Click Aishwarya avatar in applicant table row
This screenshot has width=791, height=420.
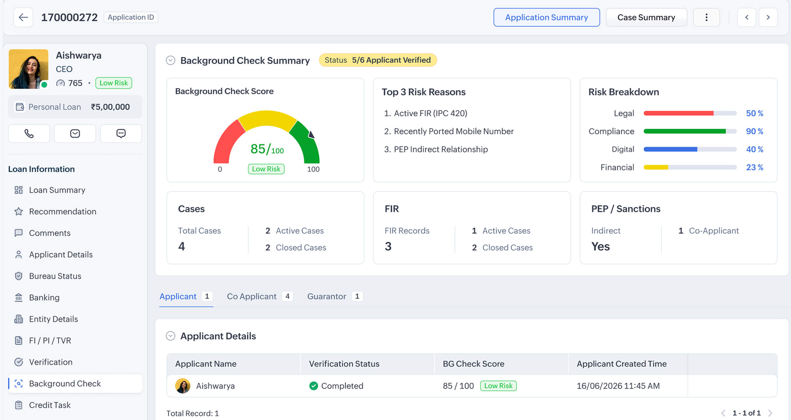coord(183,386)
